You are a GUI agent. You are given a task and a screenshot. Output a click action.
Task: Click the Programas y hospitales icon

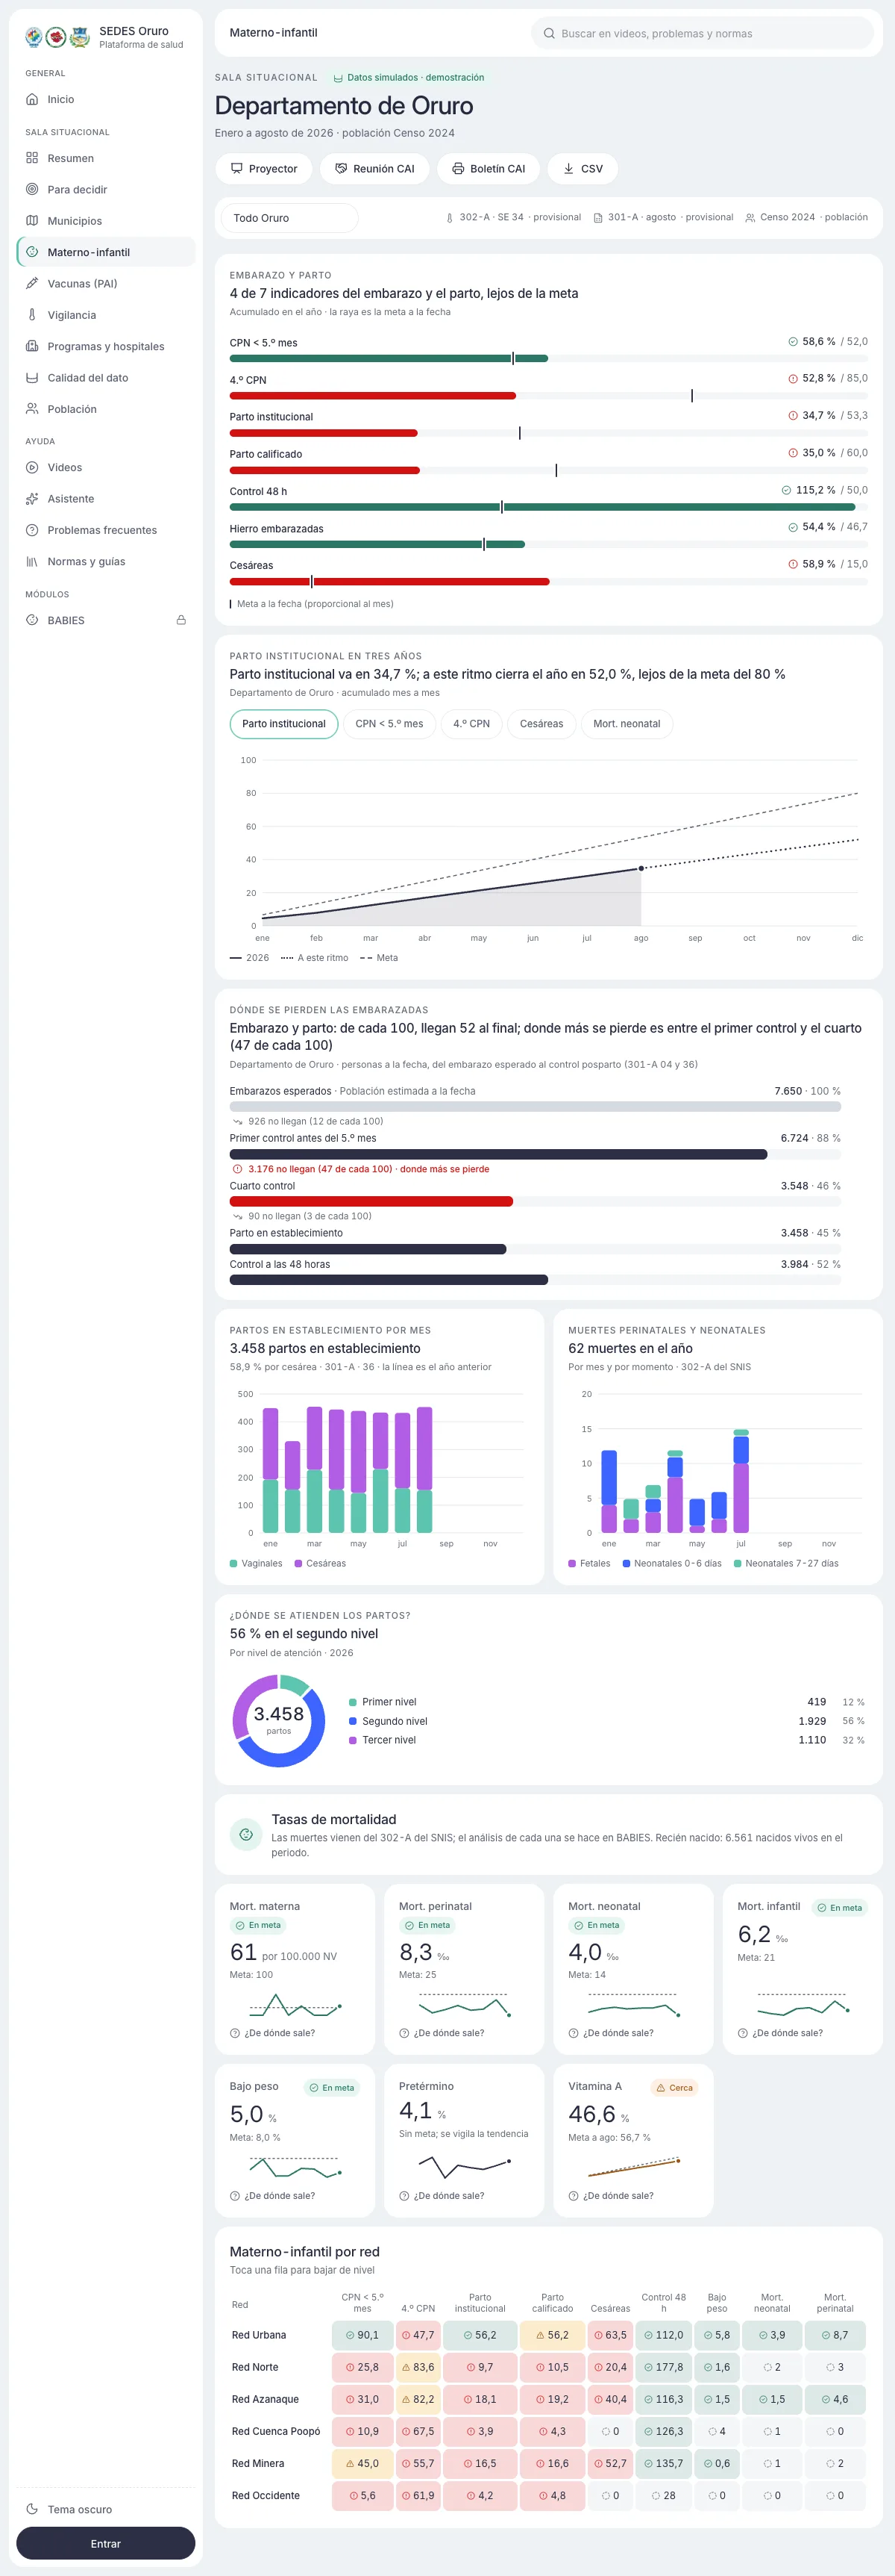tap(32, 346)
